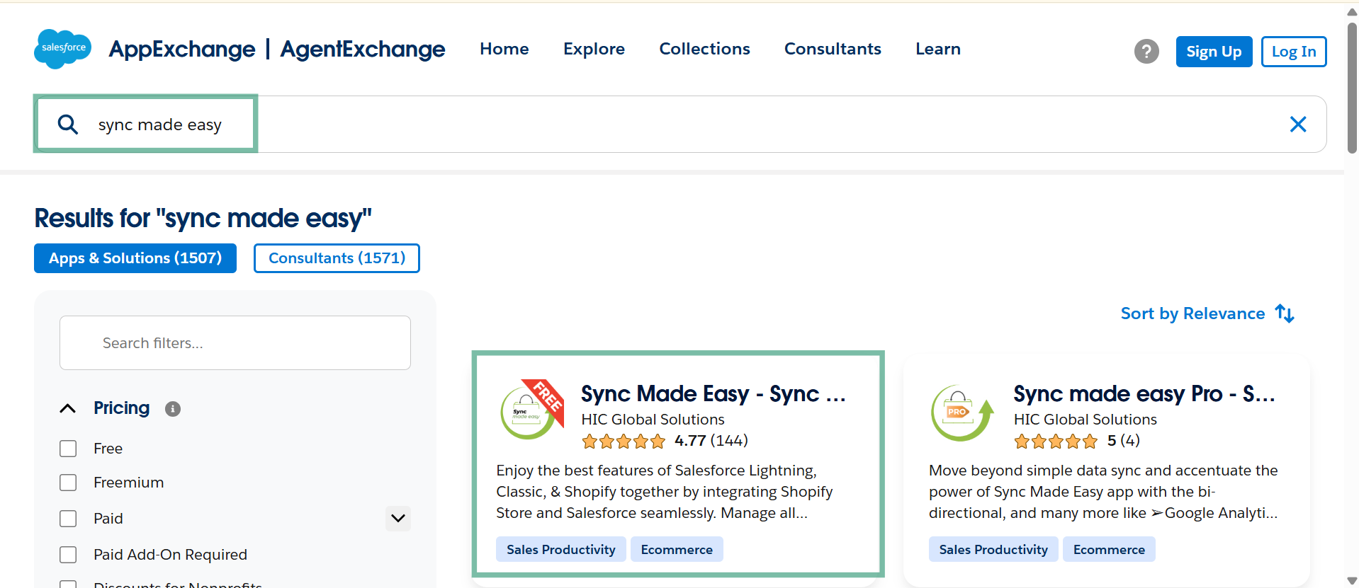Viewport: 1359px width, 588px height.
Task: Switch to the Consultants (1571) tab
Action: tap(337, 258)
